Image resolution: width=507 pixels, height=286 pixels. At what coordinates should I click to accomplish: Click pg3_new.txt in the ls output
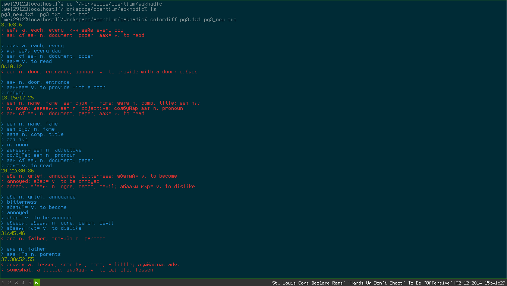18,15
